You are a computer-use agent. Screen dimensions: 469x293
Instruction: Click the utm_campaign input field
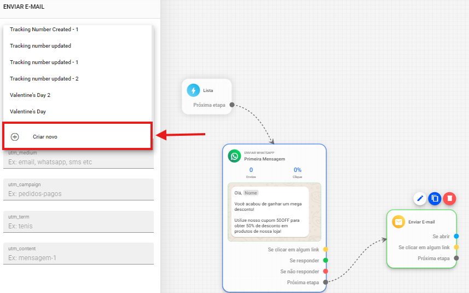point(78,194)
